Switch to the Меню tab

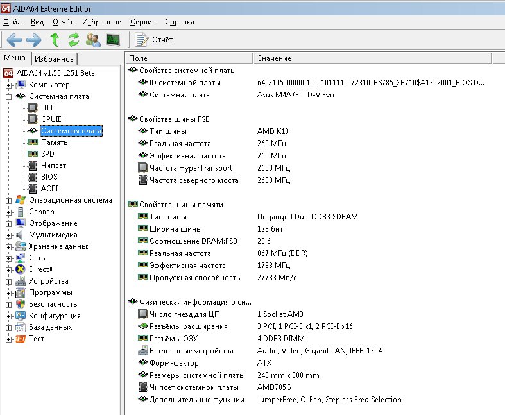coord(15,58)
